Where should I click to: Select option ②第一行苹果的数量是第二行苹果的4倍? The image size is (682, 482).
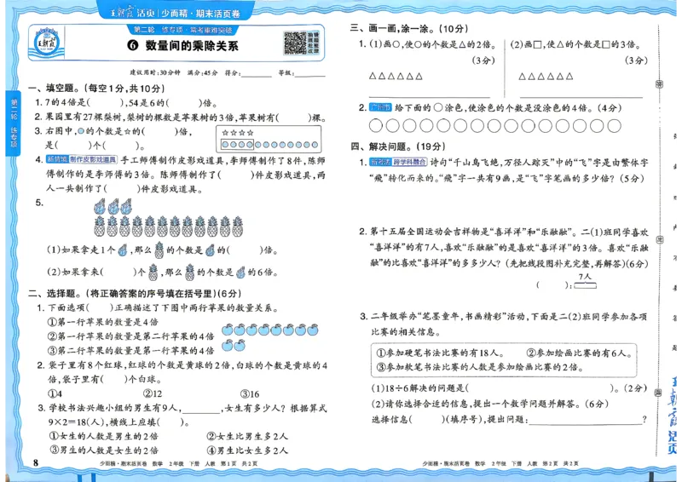coord(130,336)
